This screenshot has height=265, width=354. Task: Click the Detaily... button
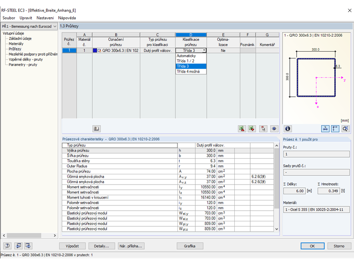[102, 246]
